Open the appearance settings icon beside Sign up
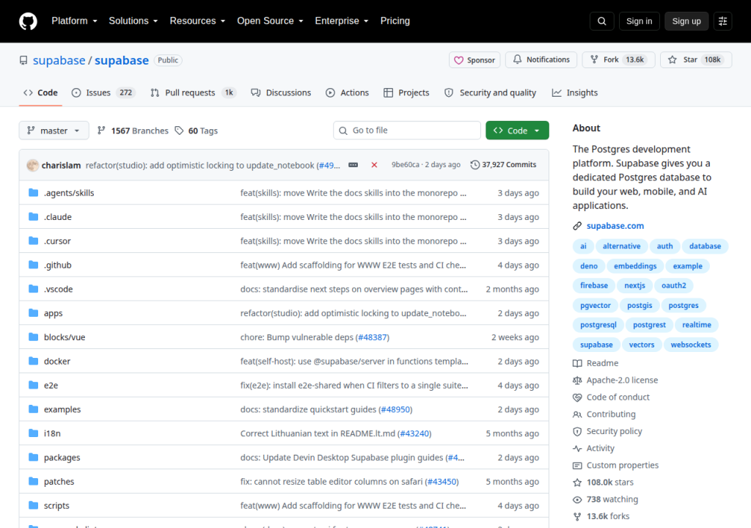751x528 pixels. click(x=722, y=21)
